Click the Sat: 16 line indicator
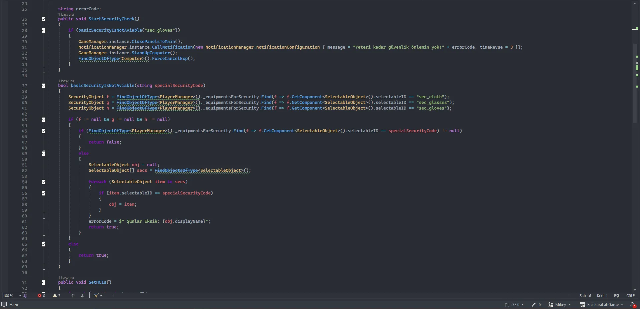 (x=585, y=296)
